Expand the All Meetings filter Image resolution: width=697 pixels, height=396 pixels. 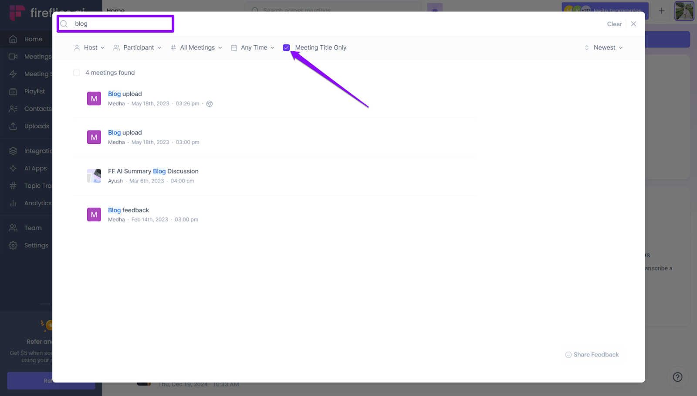click(x=196, y=47)
